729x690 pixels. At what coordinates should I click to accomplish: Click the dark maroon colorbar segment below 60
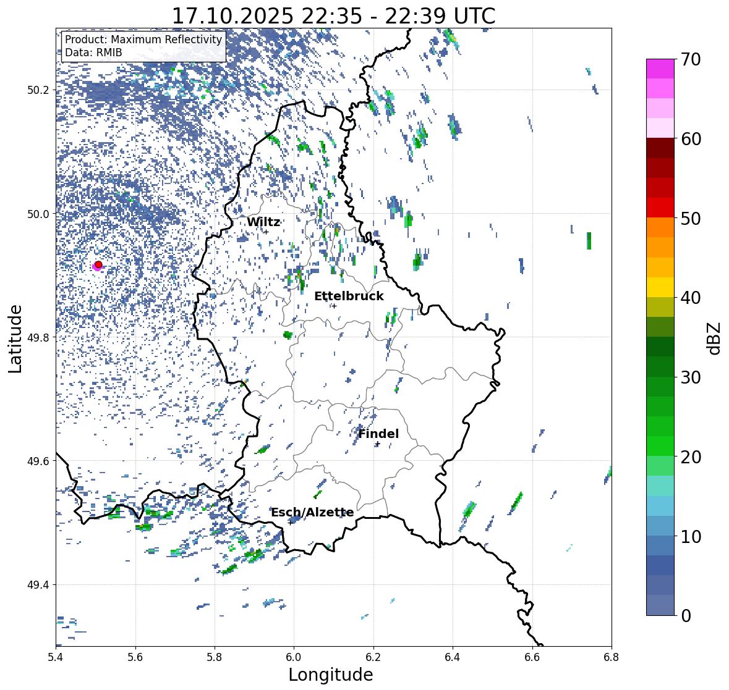660,148
